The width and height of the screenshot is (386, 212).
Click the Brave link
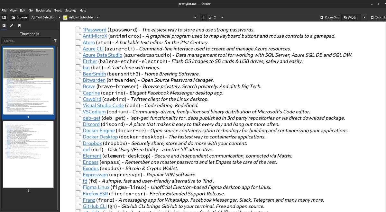pos(89,86)
